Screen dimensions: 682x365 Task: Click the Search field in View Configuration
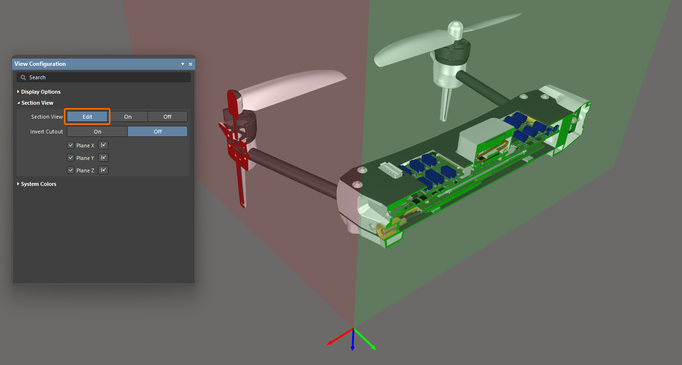(x=104, y=77)
